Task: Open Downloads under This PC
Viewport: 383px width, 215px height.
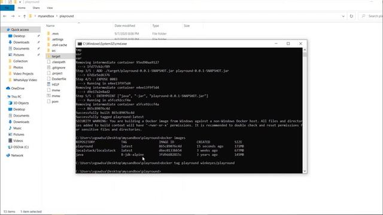Action: point(21,122)
